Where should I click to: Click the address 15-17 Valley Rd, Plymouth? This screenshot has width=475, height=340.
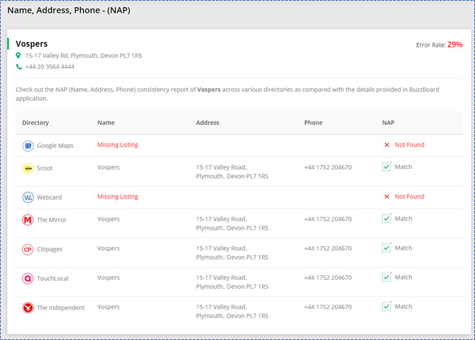click(83, 56)
